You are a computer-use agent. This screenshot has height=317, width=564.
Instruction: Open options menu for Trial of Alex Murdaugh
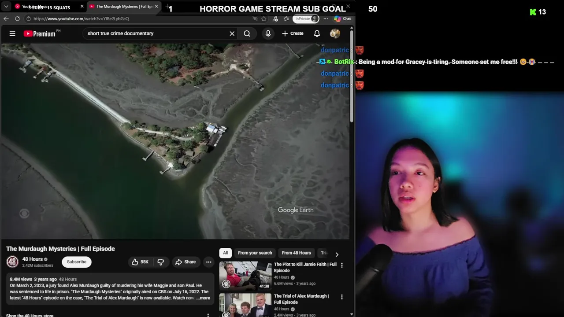(341, 297)
